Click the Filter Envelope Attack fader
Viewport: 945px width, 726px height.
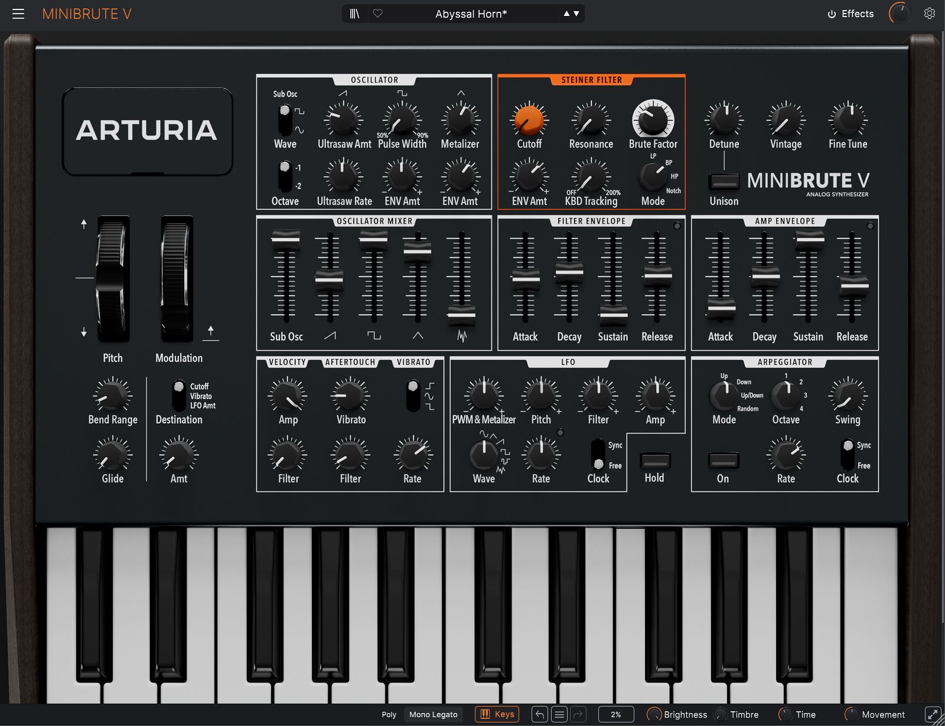(x=526, y=279)
